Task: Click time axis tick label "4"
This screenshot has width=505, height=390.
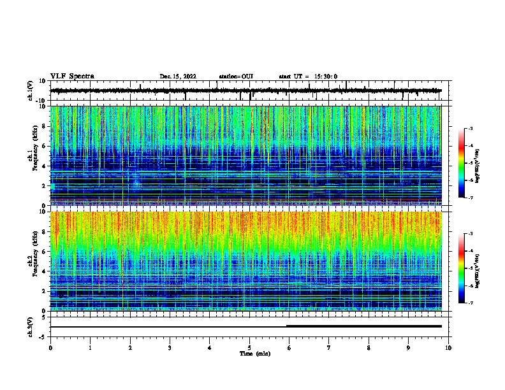Action: pyautogui.click(x=210, y=348)
